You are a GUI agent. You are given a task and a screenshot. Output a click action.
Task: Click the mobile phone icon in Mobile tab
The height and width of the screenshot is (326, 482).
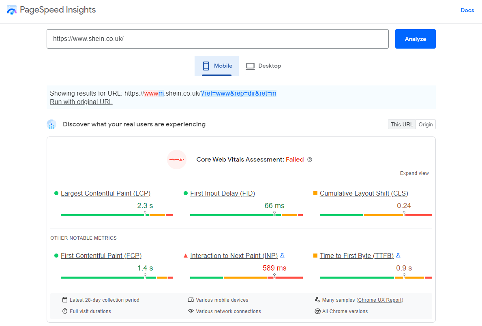[206, 66]
